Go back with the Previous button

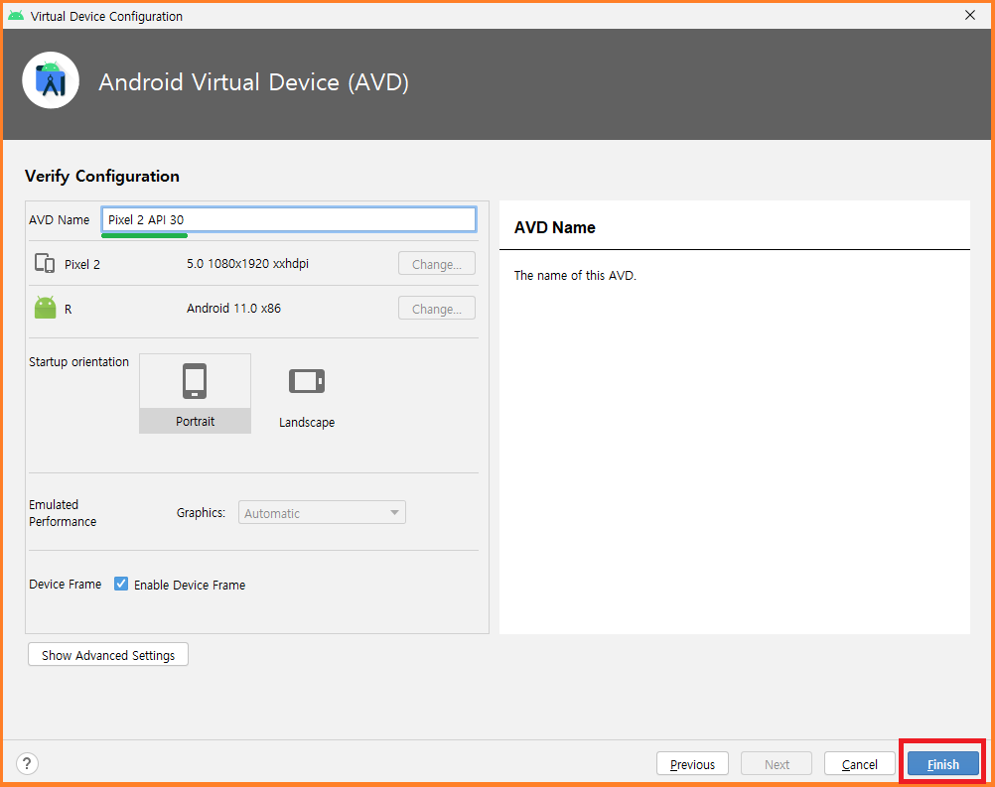click(x=692, y=763)
